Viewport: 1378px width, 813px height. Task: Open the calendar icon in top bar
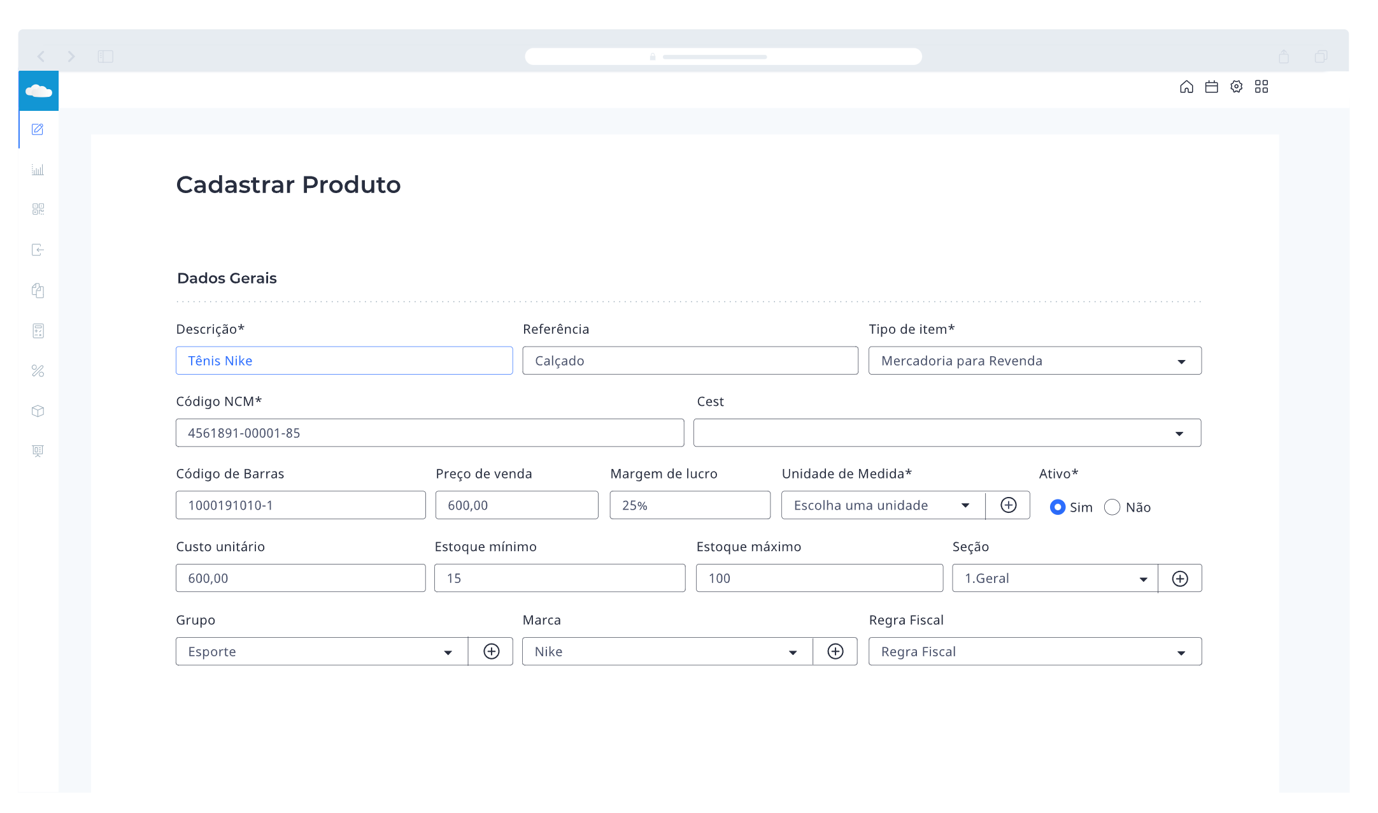click(1211, 87)
